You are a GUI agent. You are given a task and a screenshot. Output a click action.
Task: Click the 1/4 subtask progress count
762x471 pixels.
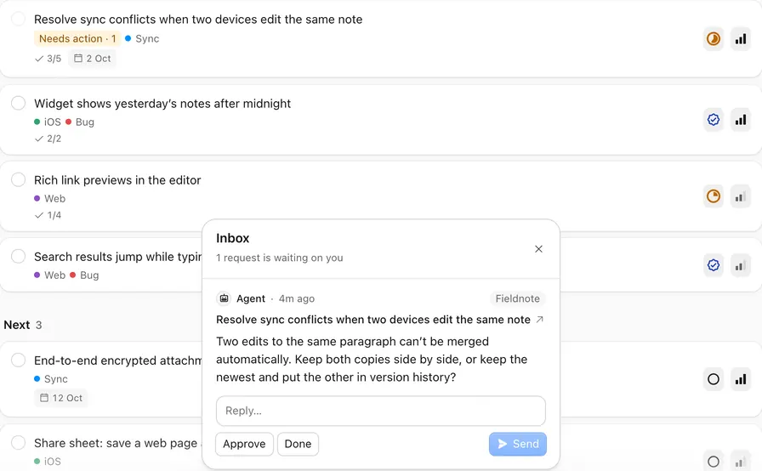pos(48,215)
